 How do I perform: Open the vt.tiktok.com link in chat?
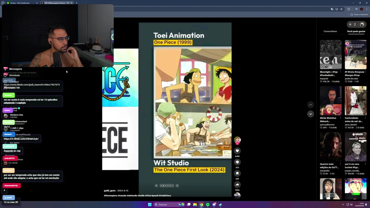click(x=21, y=139)
